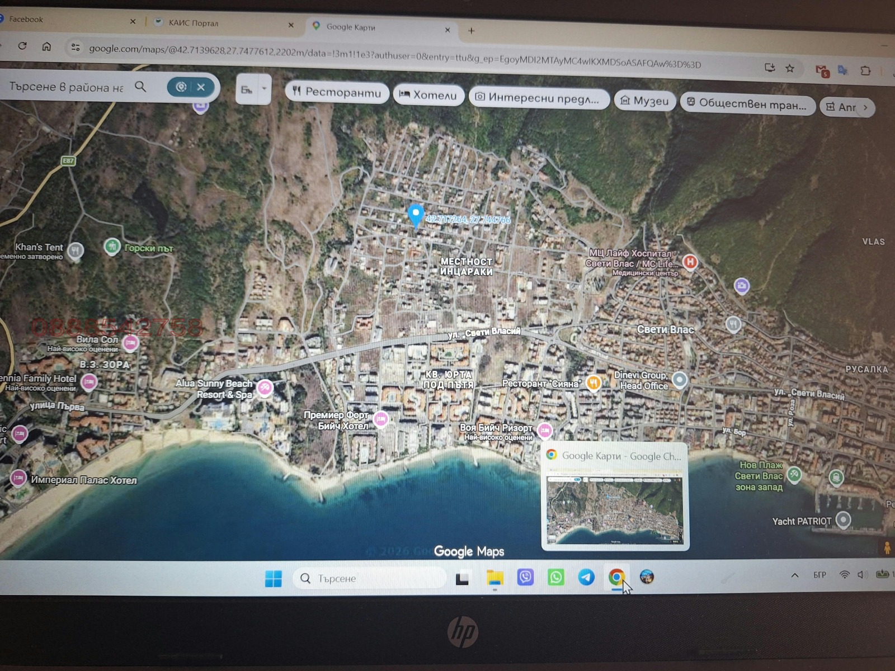Screen dimensions: 895x671
Task: Switch to the КАИС Портал tab
Action: [224, 23]
